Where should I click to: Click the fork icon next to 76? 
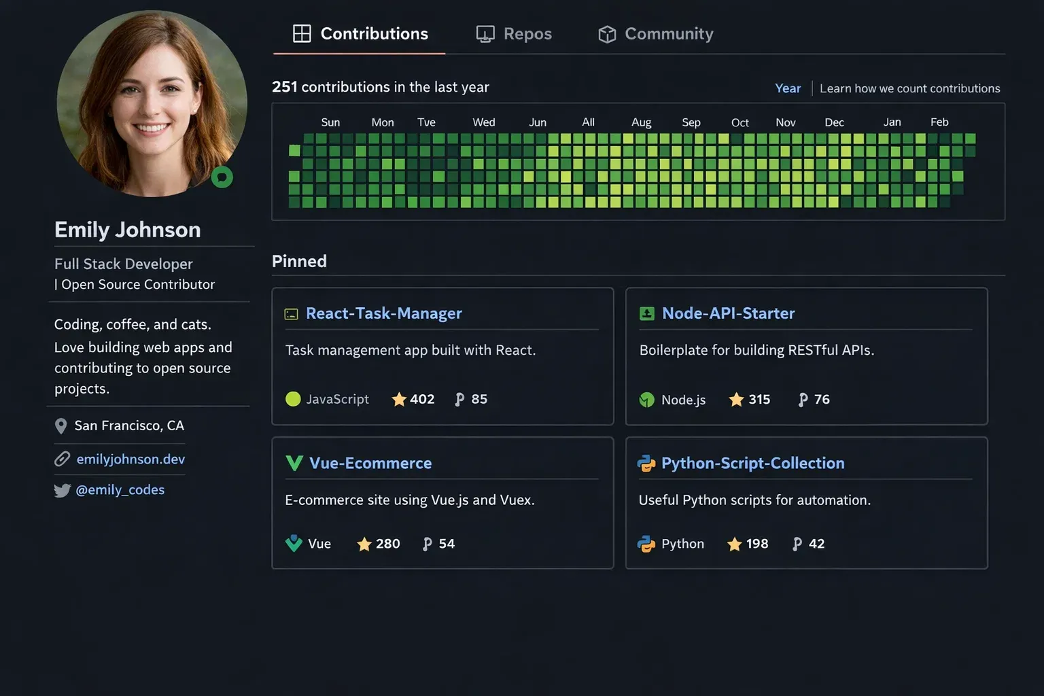pos(803,400)
